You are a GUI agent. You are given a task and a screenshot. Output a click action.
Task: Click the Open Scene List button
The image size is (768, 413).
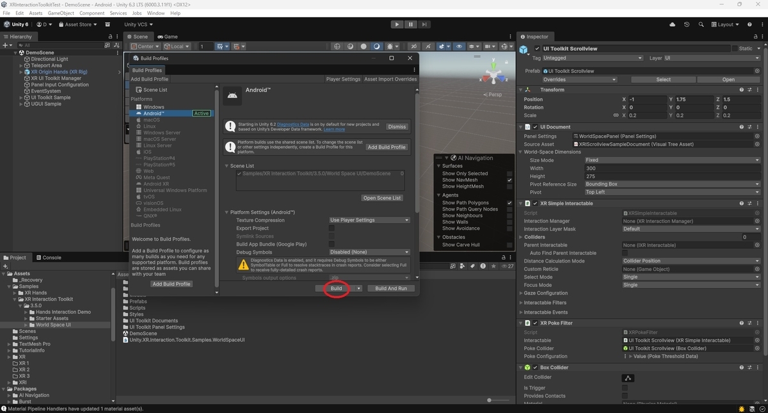[383, 198]
